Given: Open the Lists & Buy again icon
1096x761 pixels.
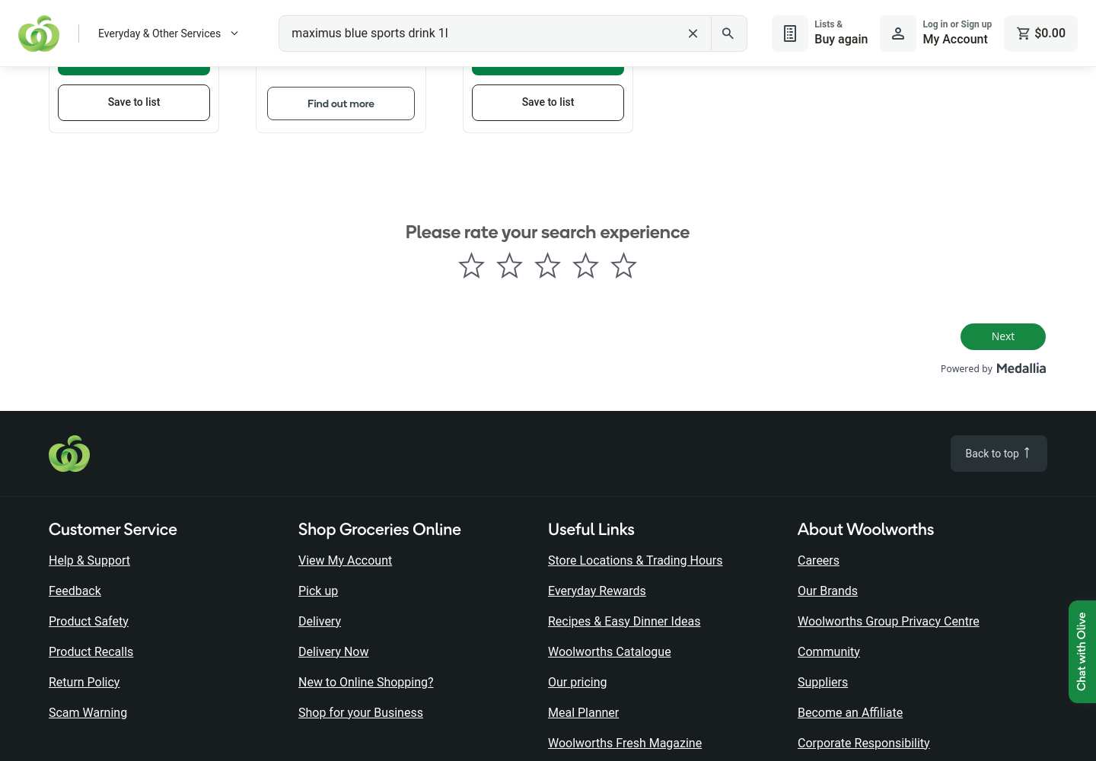Looking at the screenshot, I should [x=790, y=33].
